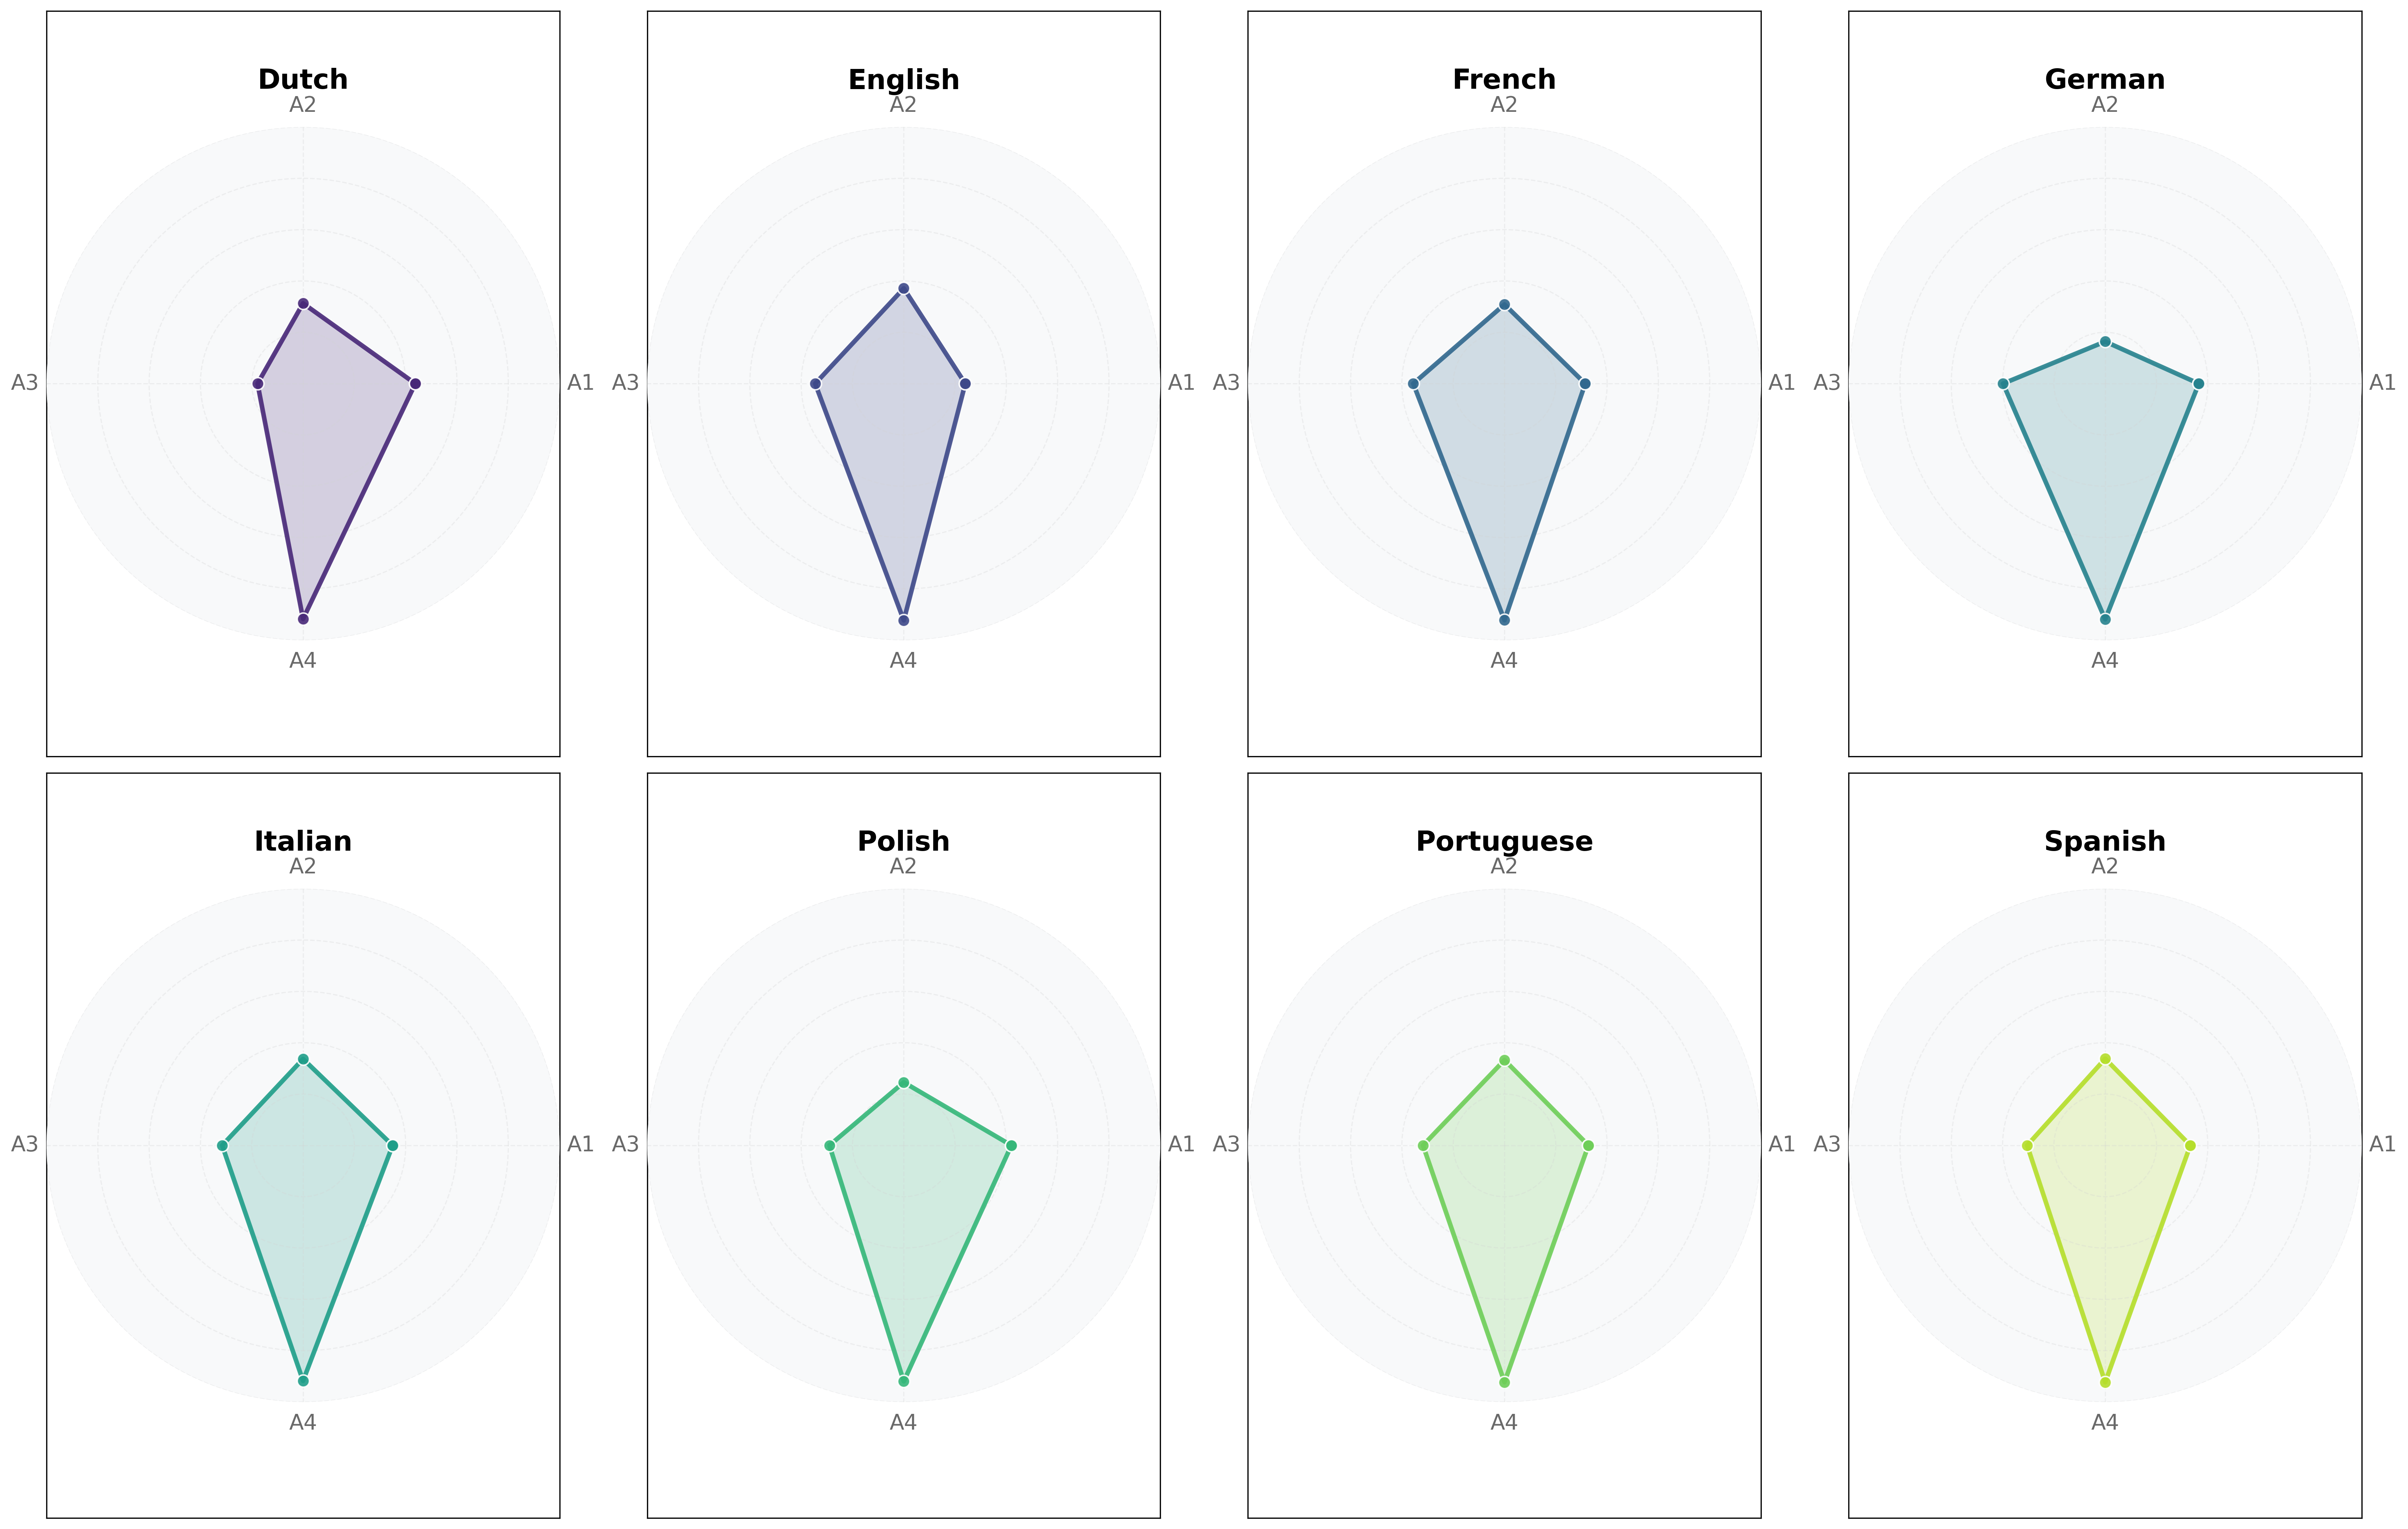
Task: Select the Italian chart title
Action: [303, 841]
